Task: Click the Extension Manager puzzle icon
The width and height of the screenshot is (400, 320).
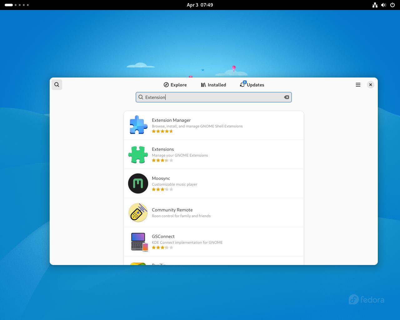Action: click(138, 125)
